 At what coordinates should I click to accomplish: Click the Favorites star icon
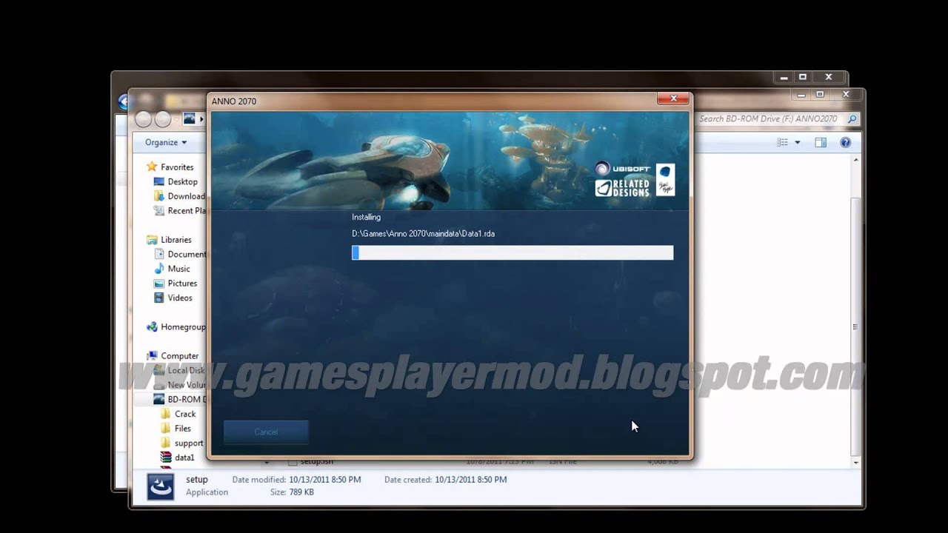point(152,167)
